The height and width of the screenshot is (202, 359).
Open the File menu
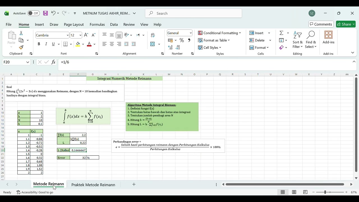point(9,24)
